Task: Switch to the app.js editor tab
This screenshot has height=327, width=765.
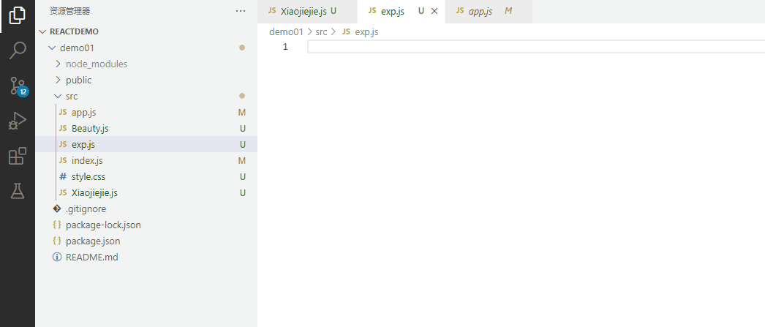Action: coord(489,11)
